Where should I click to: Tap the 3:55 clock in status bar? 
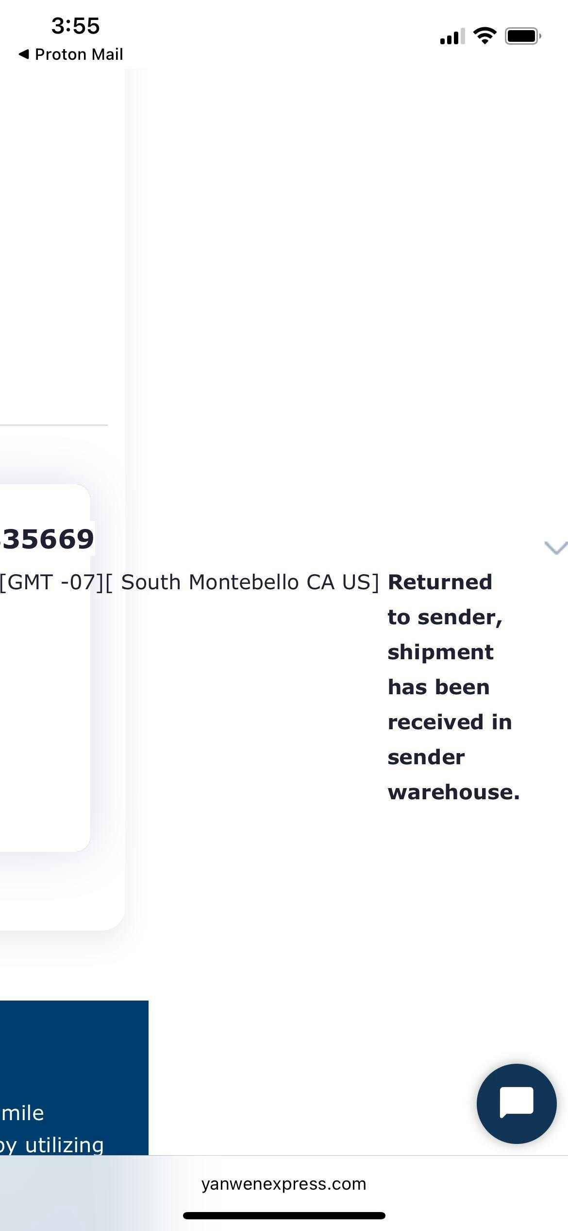click(x=75, y=25)
